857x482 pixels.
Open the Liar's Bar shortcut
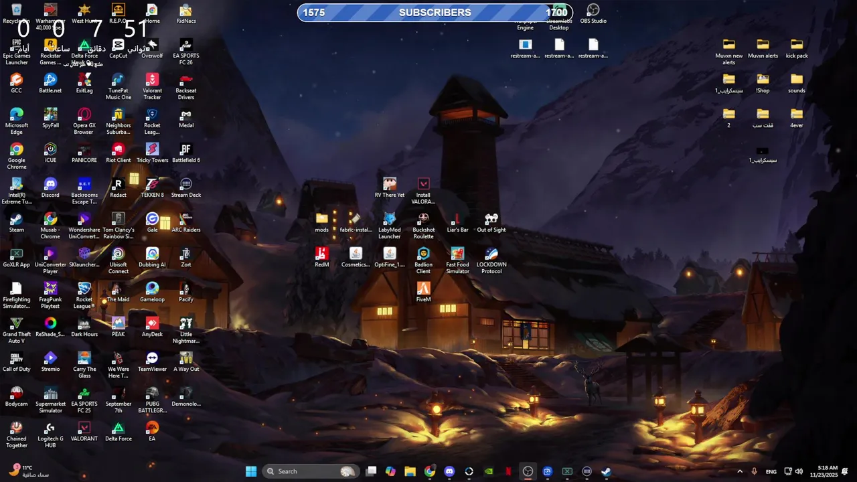[x=457, y=222]
